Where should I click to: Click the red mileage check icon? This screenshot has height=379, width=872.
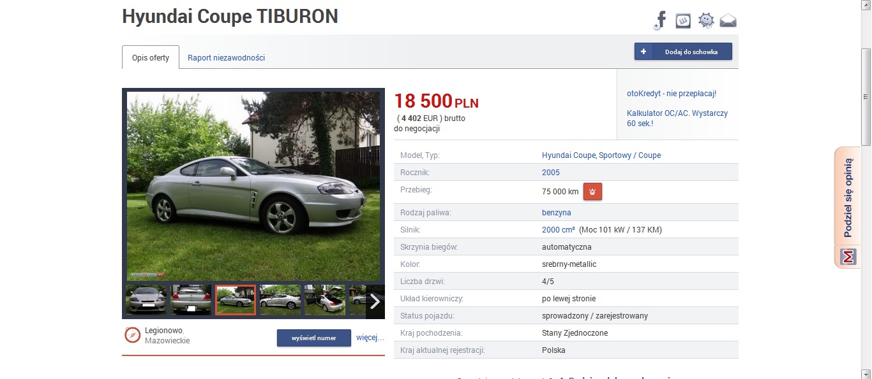(x=592, y=191)
